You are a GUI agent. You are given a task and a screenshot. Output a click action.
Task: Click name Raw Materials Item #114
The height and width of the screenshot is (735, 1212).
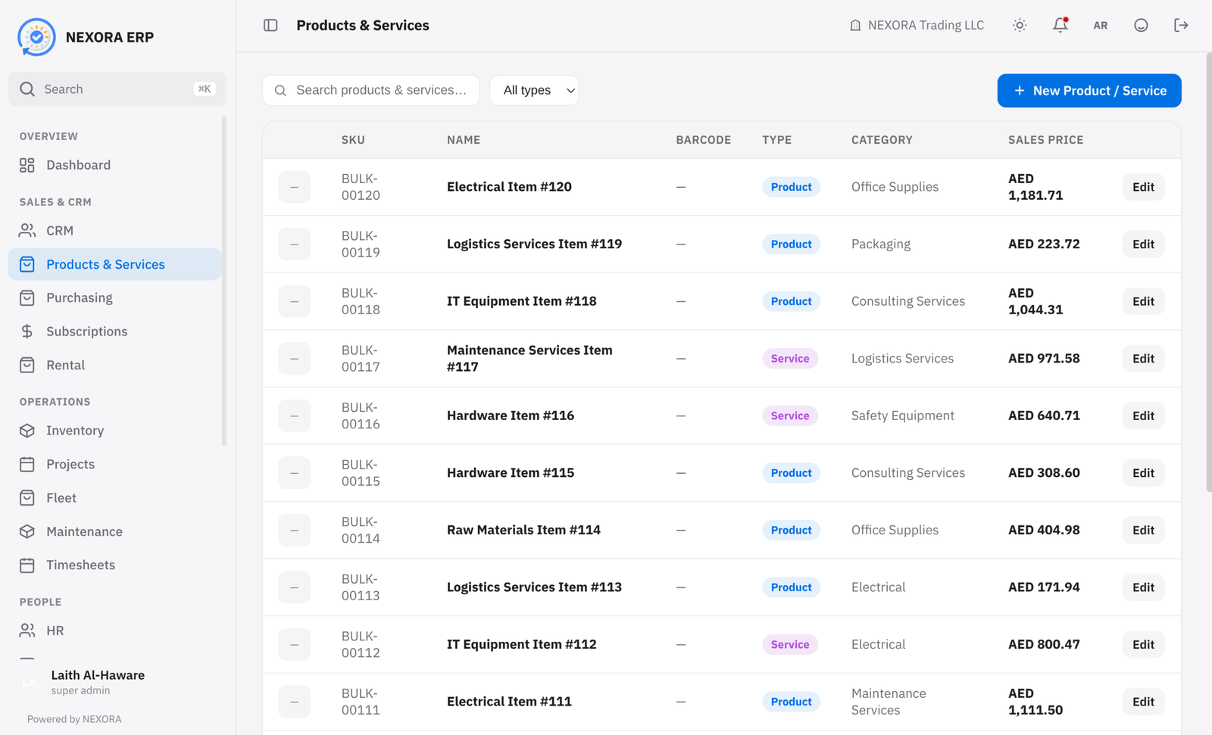pos(523,530)
